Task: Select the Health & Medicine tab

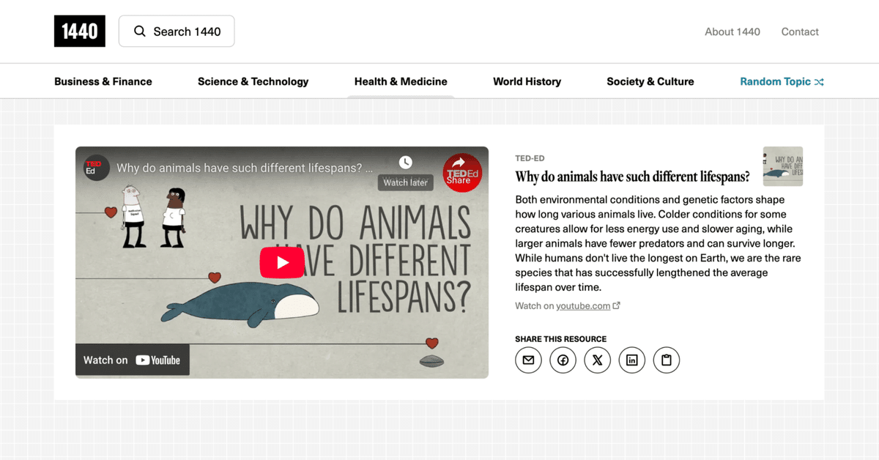Action: tap(401, 81)
